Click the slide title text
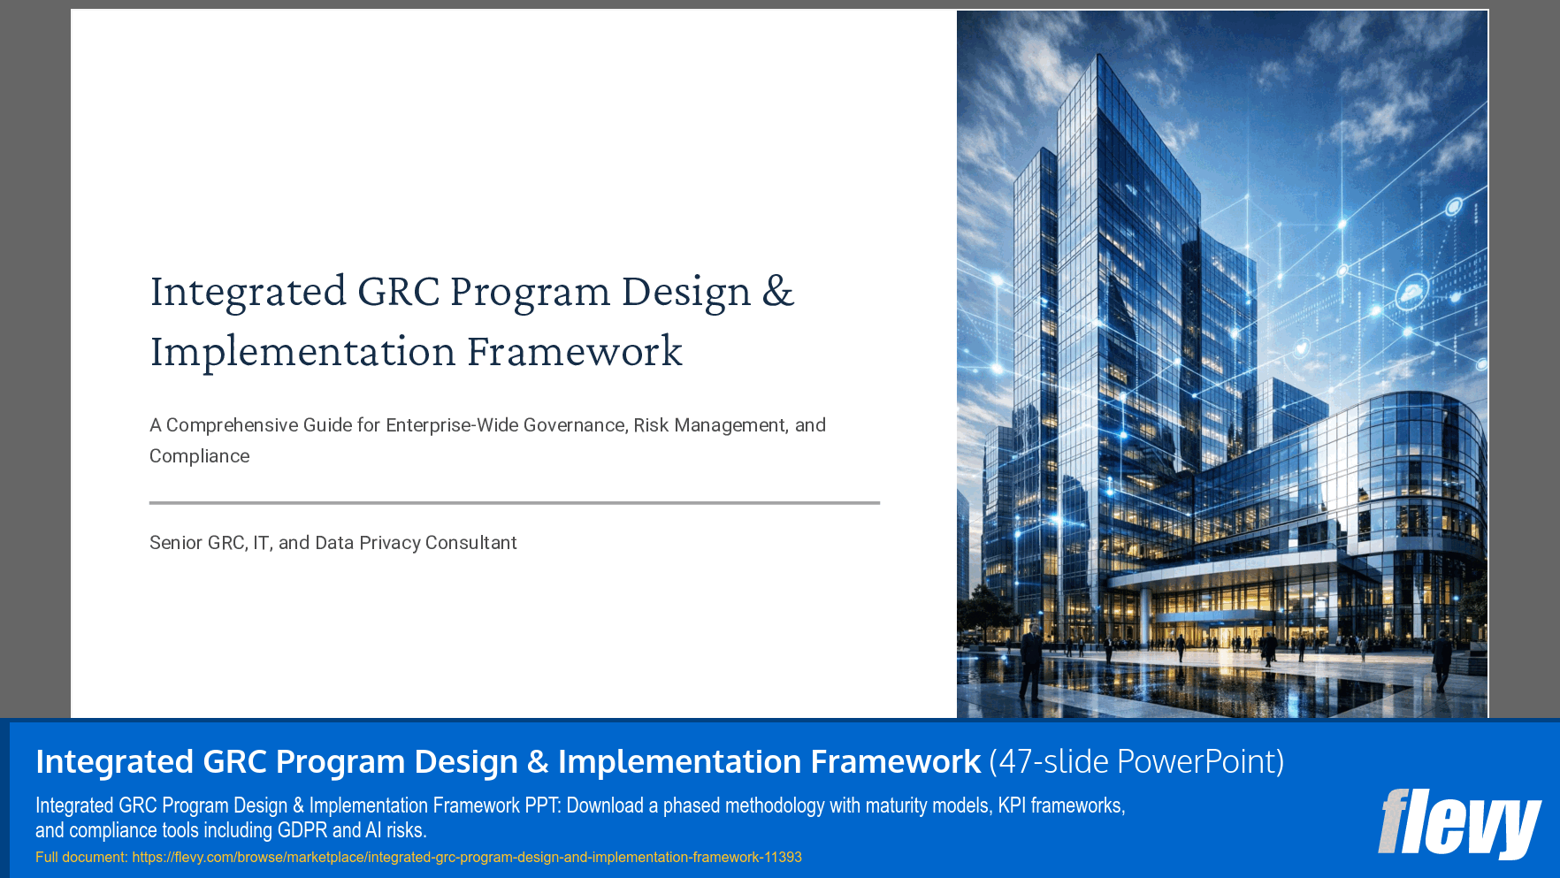This screenshot has height=878, width=1560. pyautogui.click(x=473, y=320)
